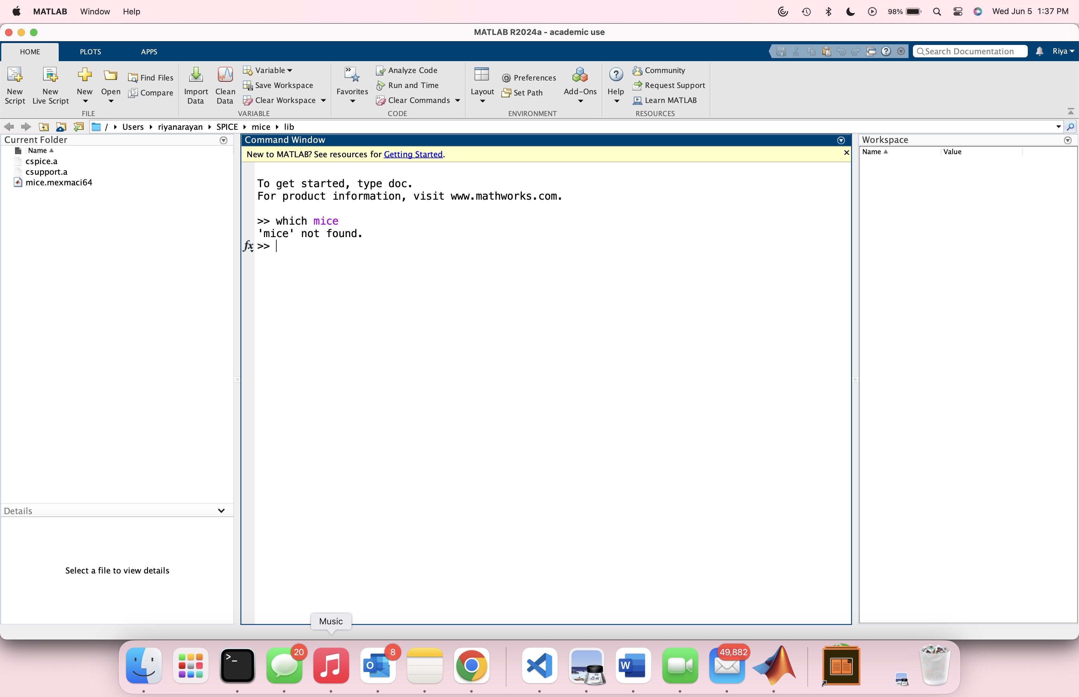Screen dimensions: 1079x697
Task: Open the MATLAB application menu
Action: coord(50,11)
